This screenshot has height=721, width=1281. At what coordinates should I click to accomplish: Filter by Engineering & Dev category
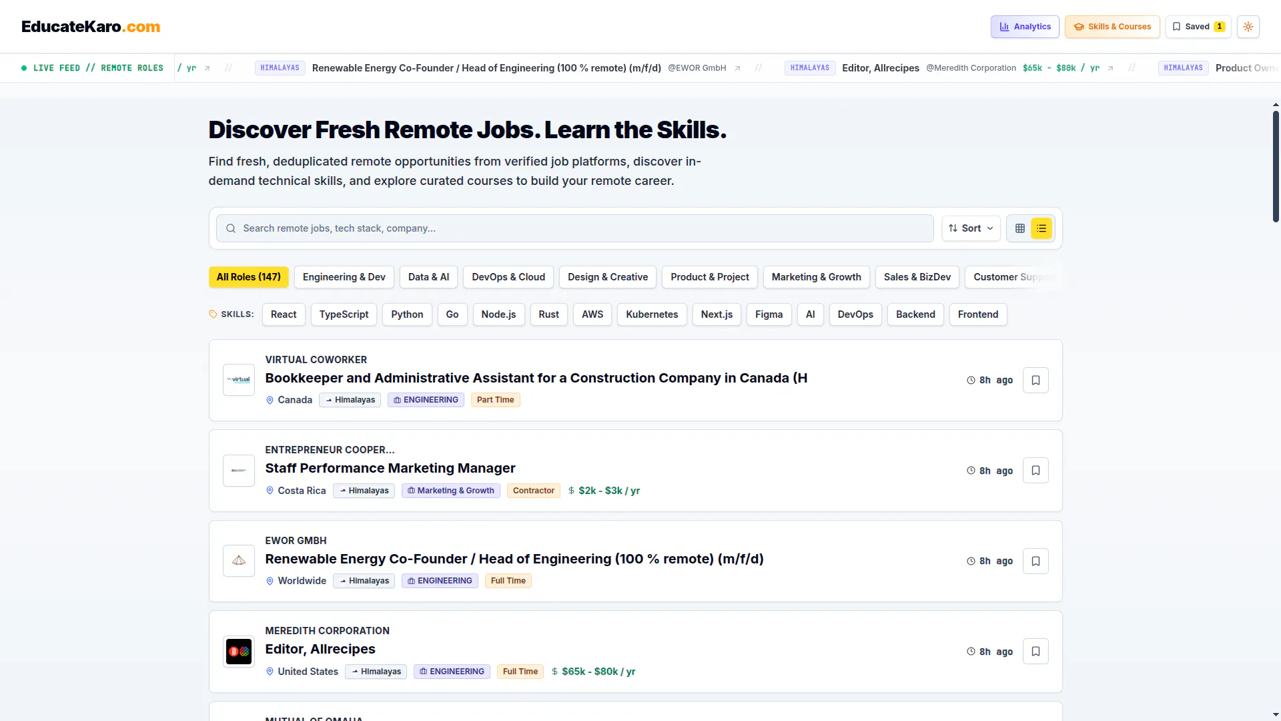click(x=344, y=277)
